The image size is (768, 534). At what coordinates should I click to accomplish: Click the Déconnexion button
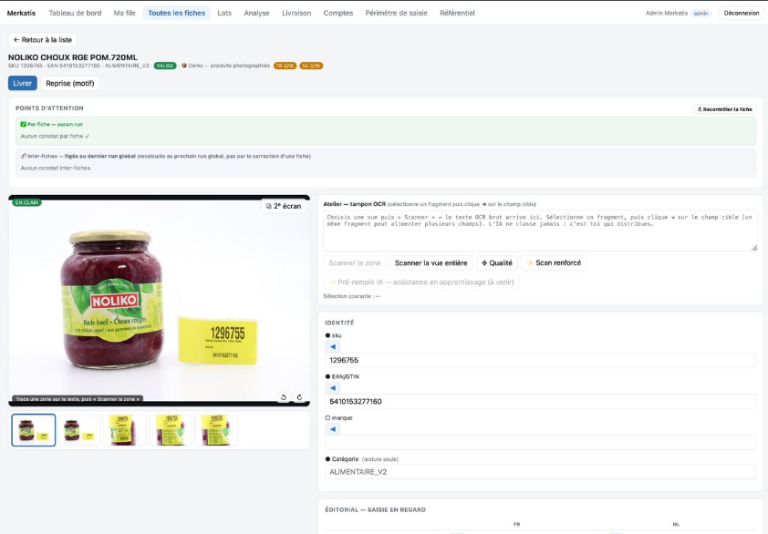pyautogui.click(x=741, y=14)
